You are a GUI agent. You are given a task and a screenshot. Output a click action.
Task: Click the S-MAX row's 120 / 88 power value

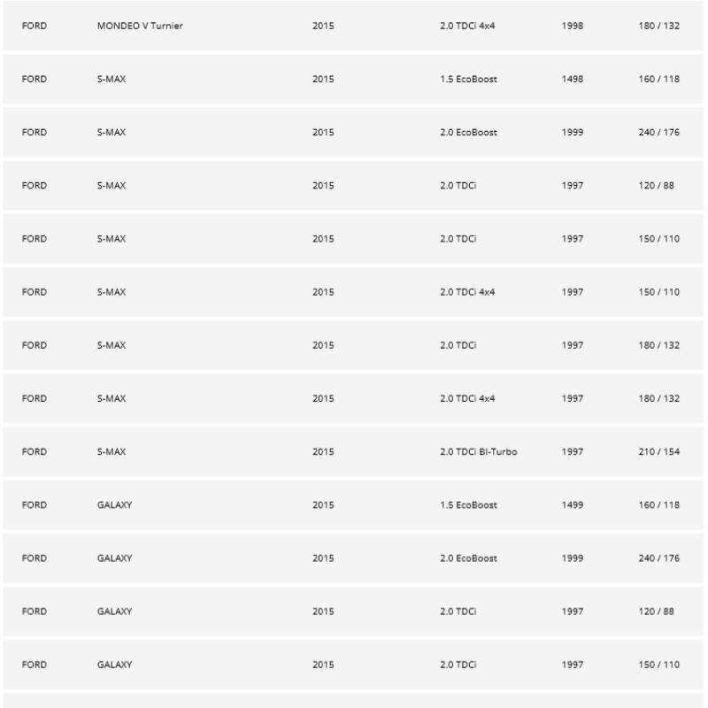[656, 186]
